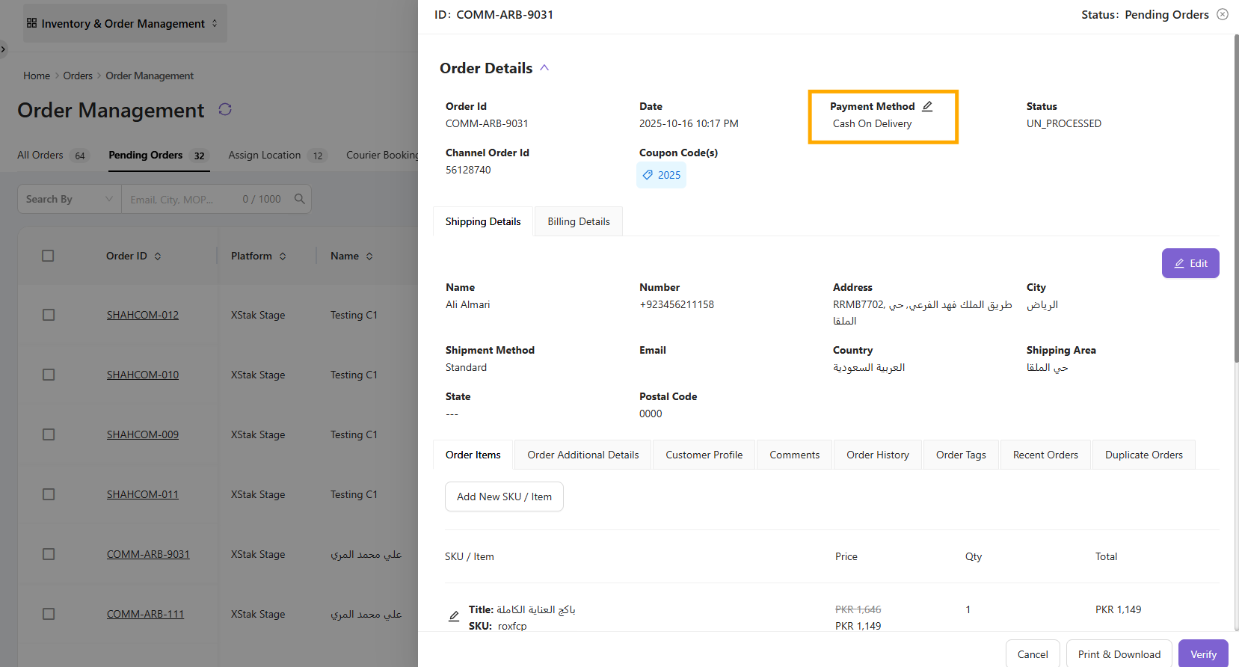1239x667 pixels.
Task: Click Add New SKU / Item button
Action: click(504, 497)
